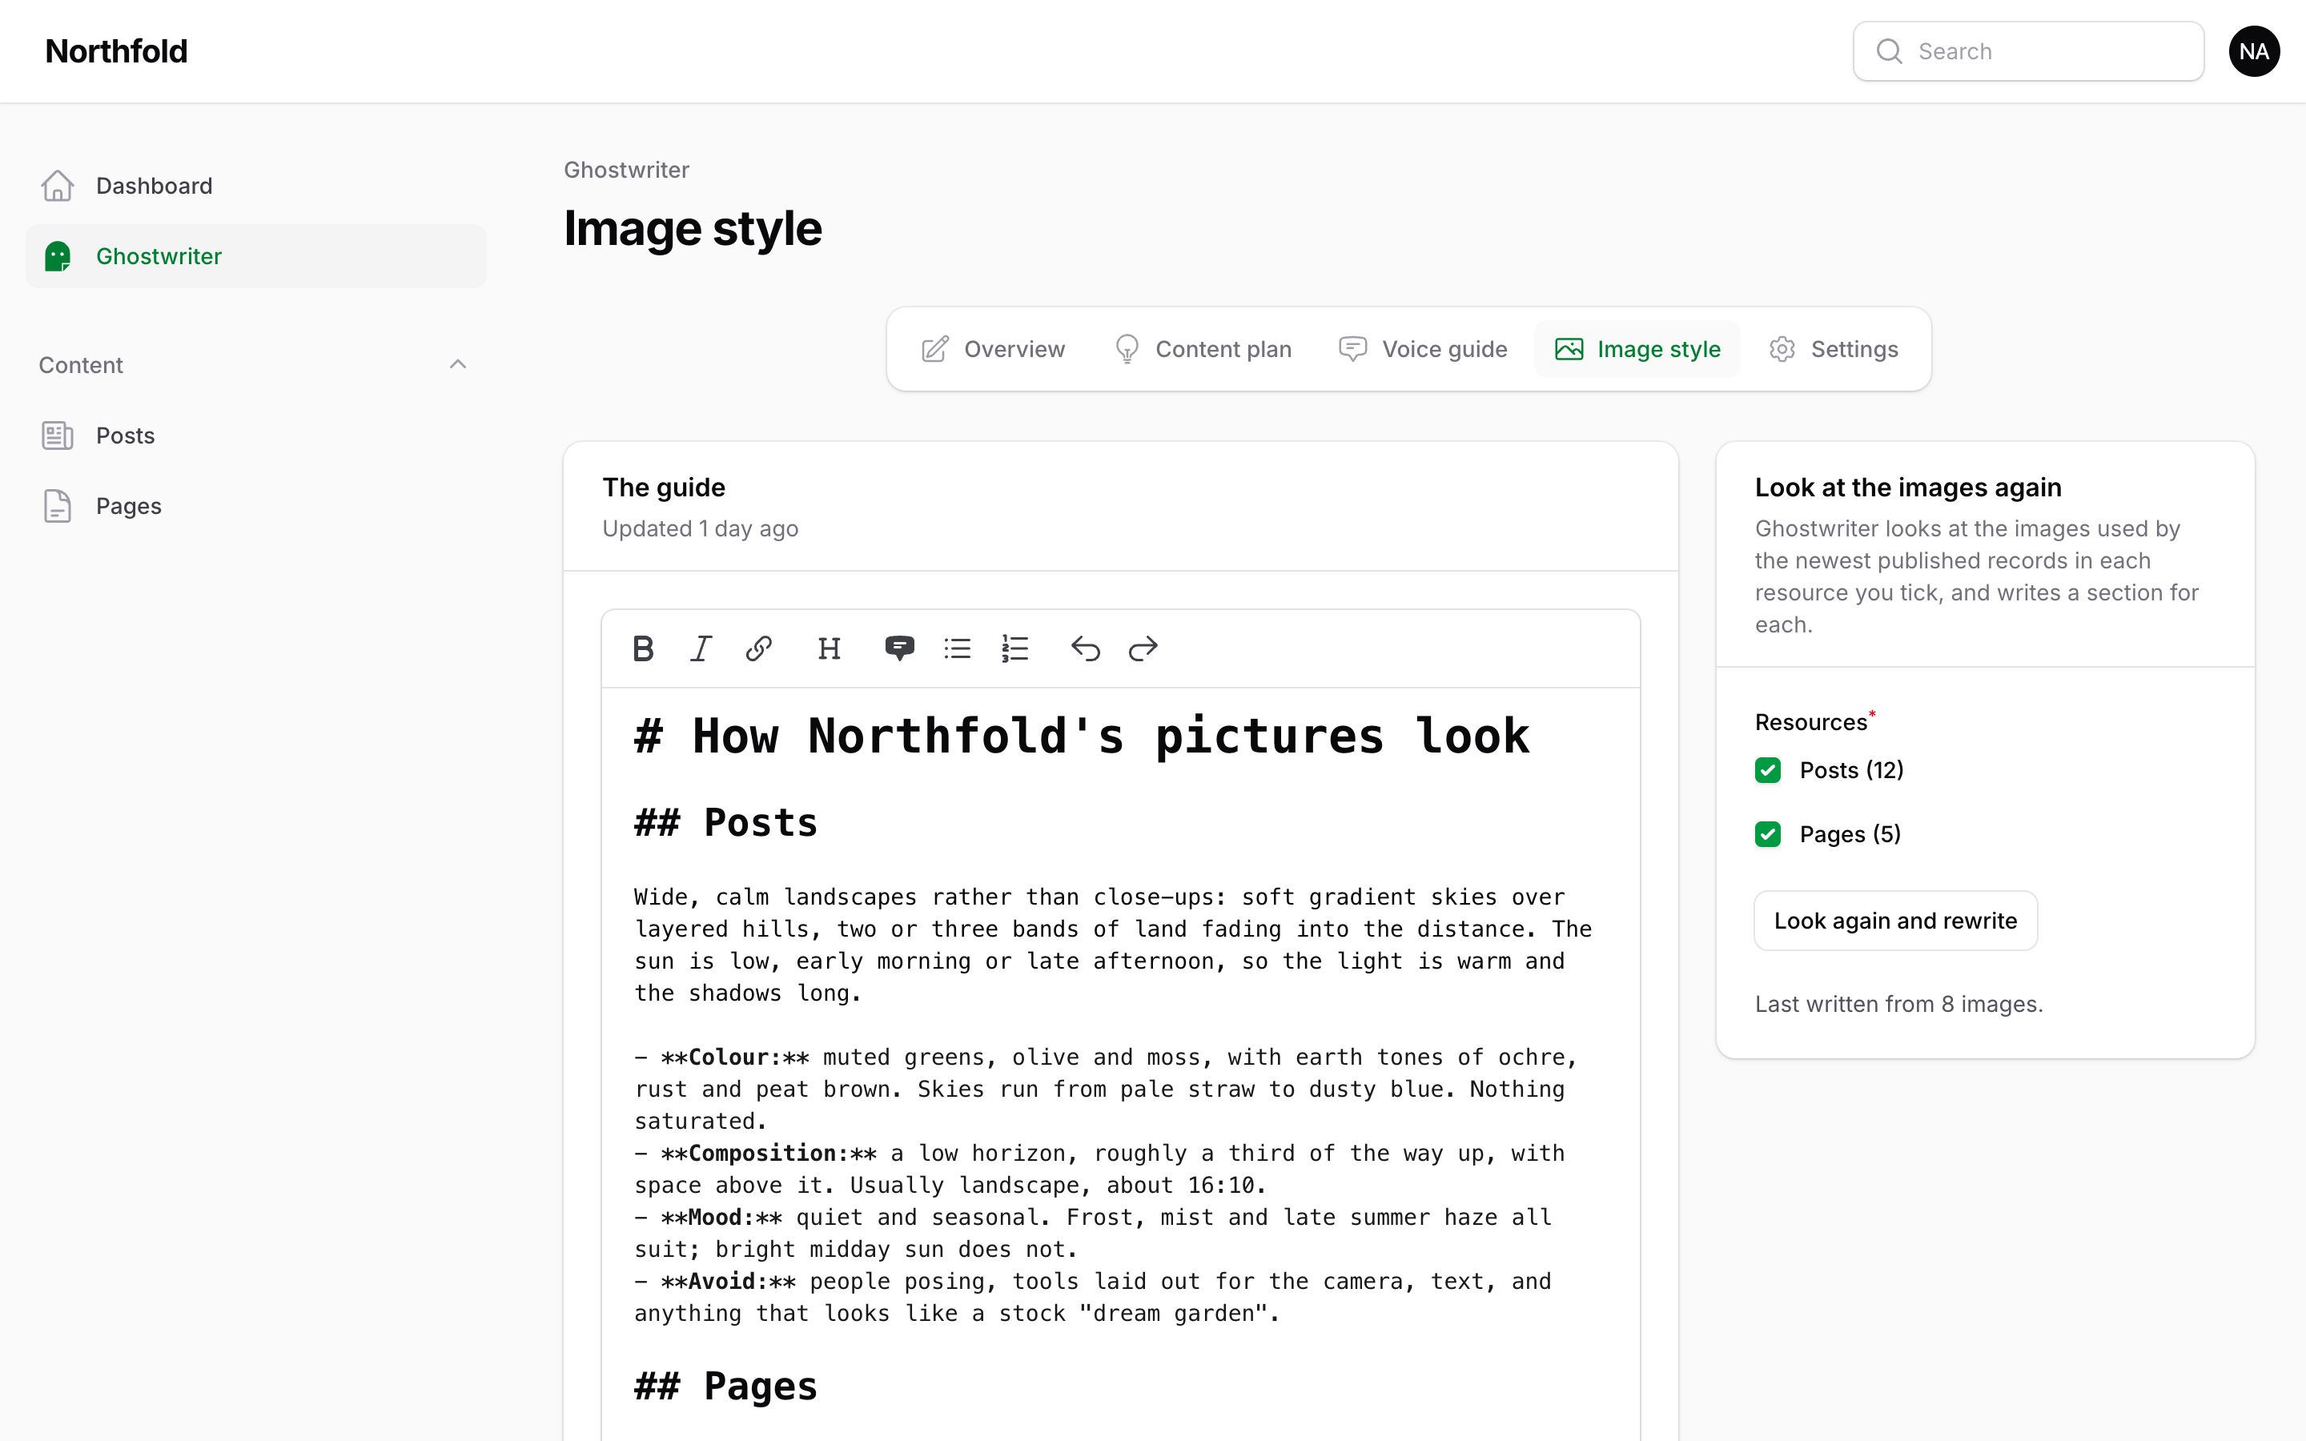Insert a link with the chain icon
This screenshot has height=1441, width=2306.
pyautogui.click(x=758, y=648)
